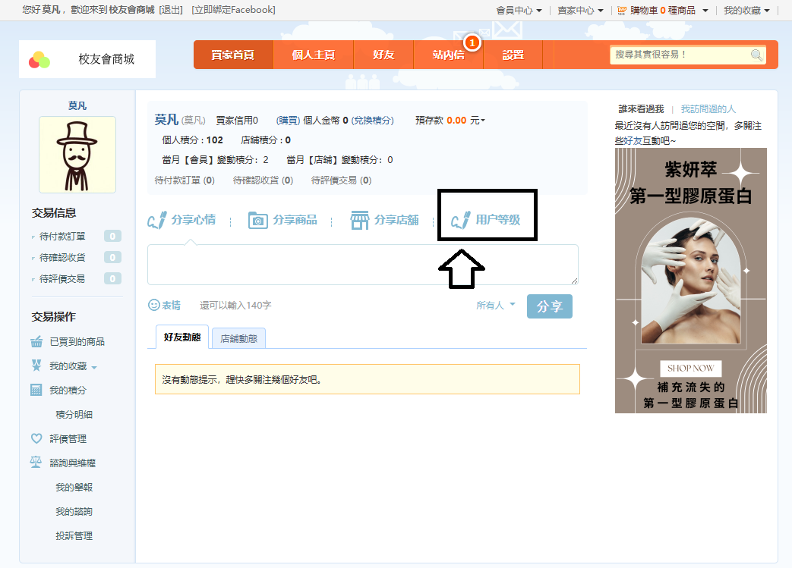Click the 莫凡 profile avatar image
Screen dimensions: 792x568
(x=77, y=155)
